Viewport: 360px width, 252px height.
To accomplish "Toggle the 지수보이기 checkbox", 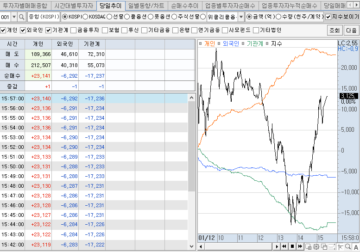I will click(x=328, y=17).
